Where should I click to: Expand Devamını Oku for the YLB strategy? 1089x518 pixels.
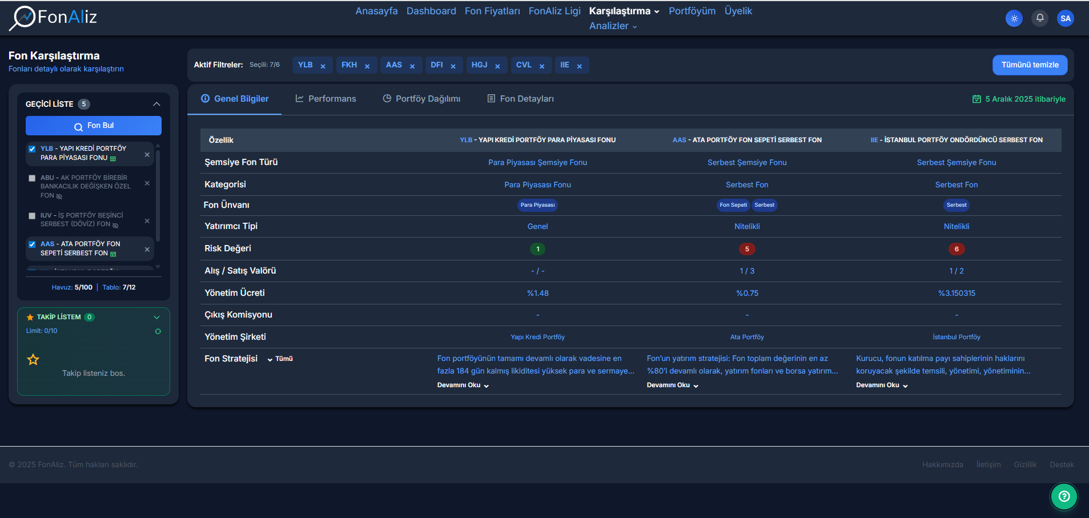pyautogui.click(x=463, y=386)
